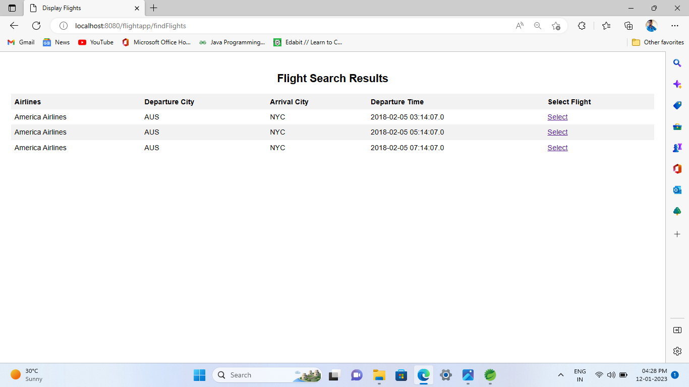Hide the sidebar using the collapse icon
The image size is (689, 387).
(677, 330)
